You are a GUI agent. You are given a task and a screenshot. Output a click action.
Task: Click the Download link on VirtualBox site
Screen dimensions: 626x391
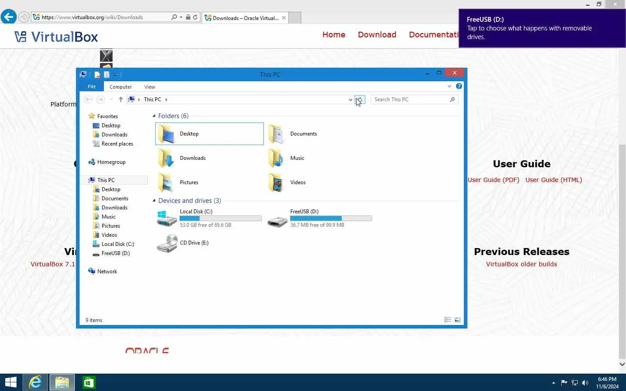click(377, 35)
